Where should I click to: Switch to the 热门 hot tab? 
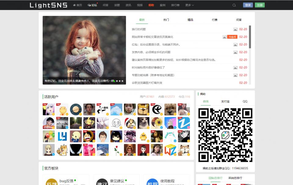[166, 20]
